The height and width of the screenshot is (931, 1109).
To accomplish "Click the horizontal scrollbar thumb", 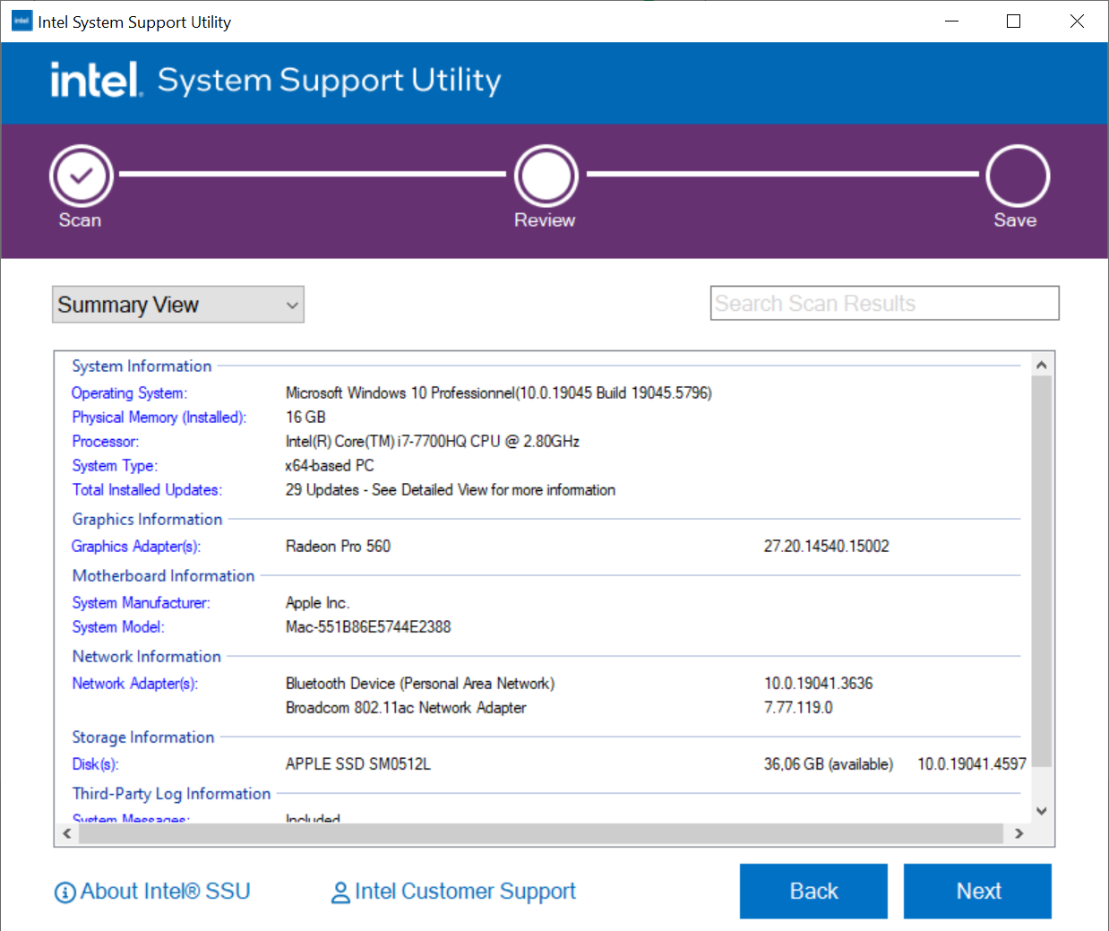I will [540, 833].
